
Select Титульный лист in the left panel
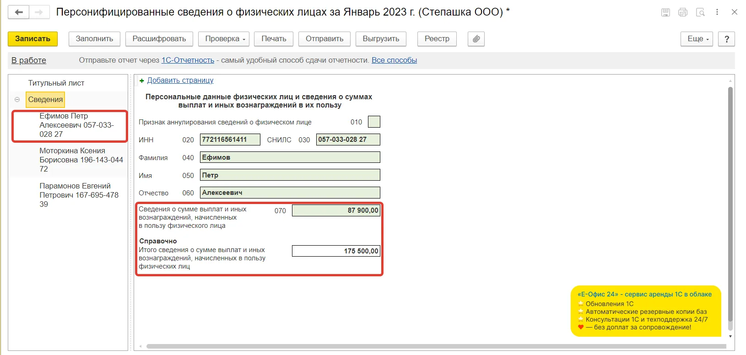pos(56,83)
